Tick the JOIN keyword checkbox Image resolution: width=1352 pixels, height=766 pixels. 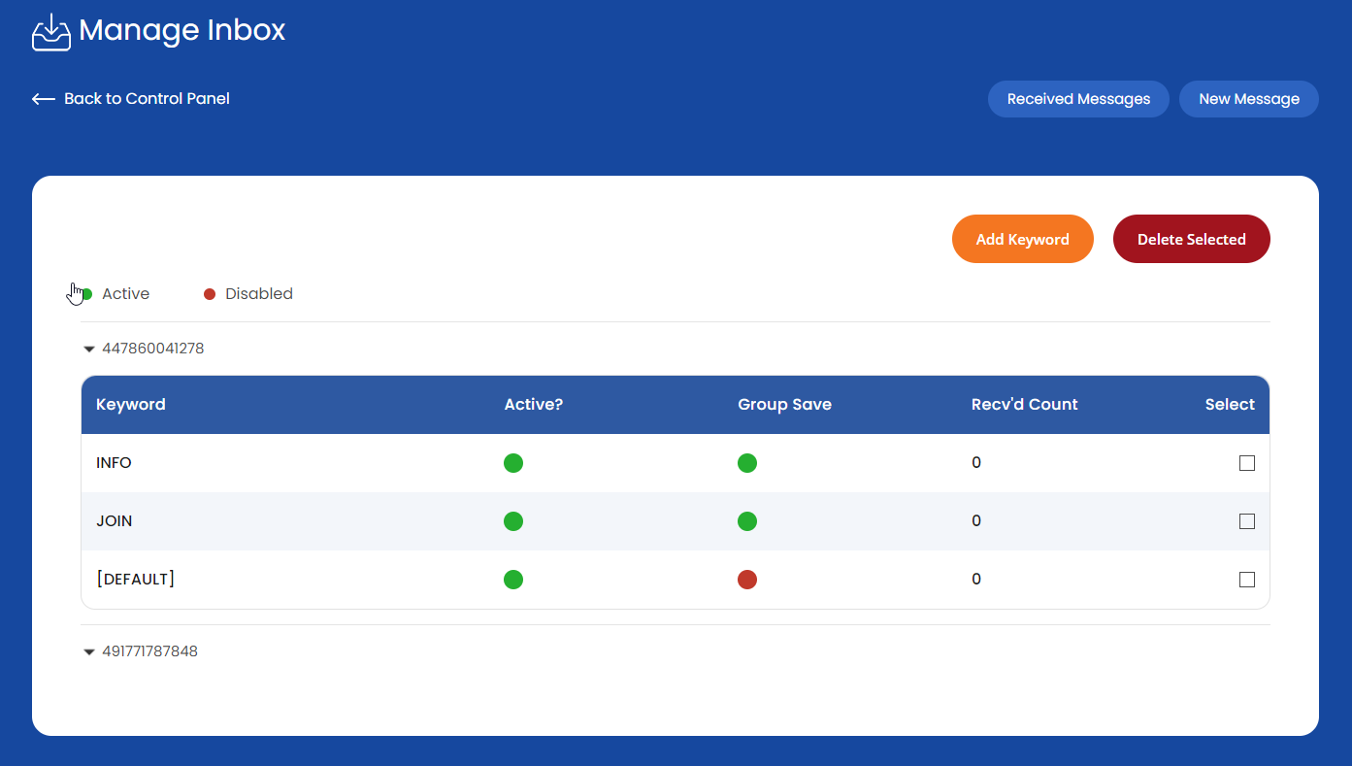click(1246, 521)
